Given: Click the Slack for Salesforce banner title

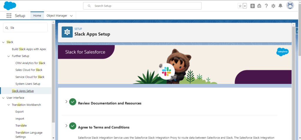Looking at the screenshot, I should click(85, 52).
